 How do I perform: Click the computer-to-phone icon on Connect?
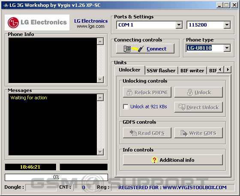[133, 49]
